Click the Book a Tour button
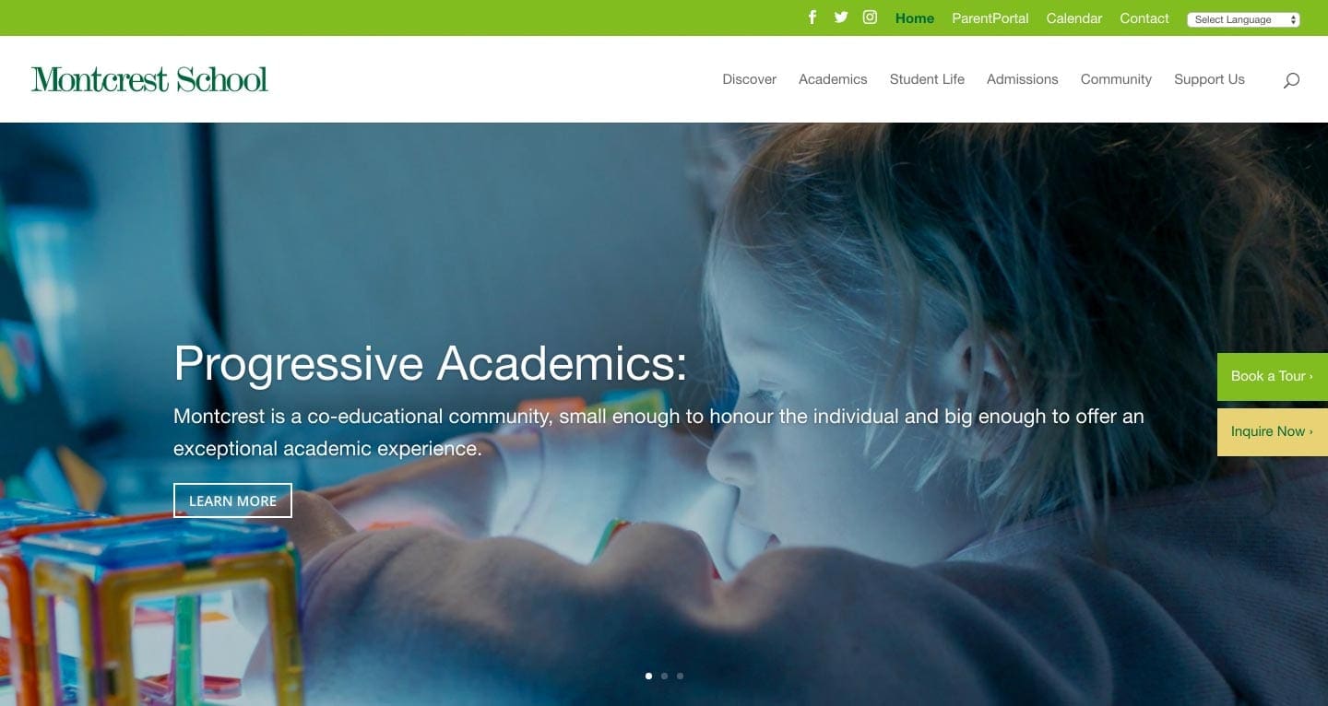The image size is (1328, 706). click(1273, 376)
